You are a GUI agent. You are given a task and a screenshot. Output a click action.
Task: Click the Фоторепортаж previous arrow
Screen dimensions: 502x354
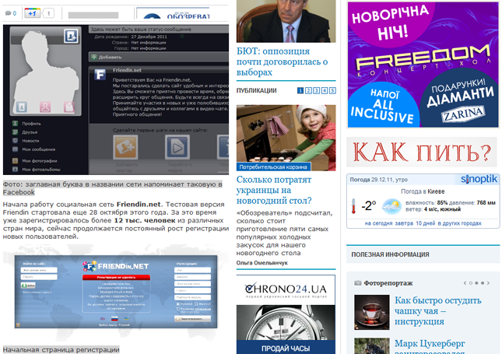[x=464, y=282]
